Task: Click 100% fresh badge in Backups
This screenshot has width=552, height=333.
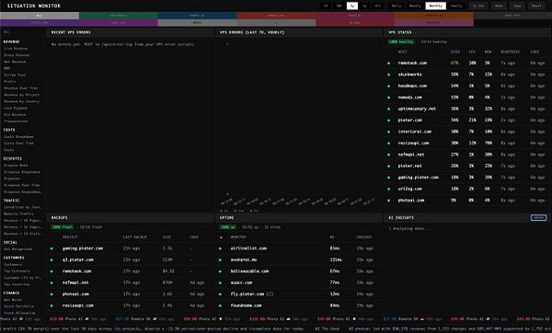Action: 63,227
